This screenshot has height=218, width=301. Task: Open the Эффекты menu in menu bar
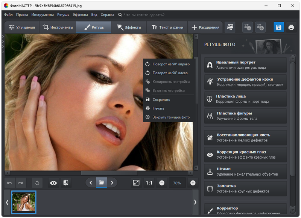coord(80,15)
